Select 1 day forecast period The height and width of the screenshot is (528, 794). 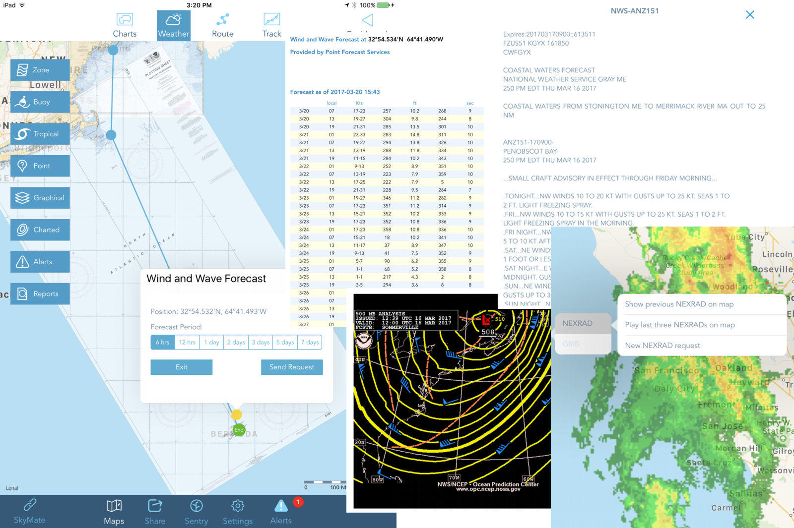click(x=211, y=342)
